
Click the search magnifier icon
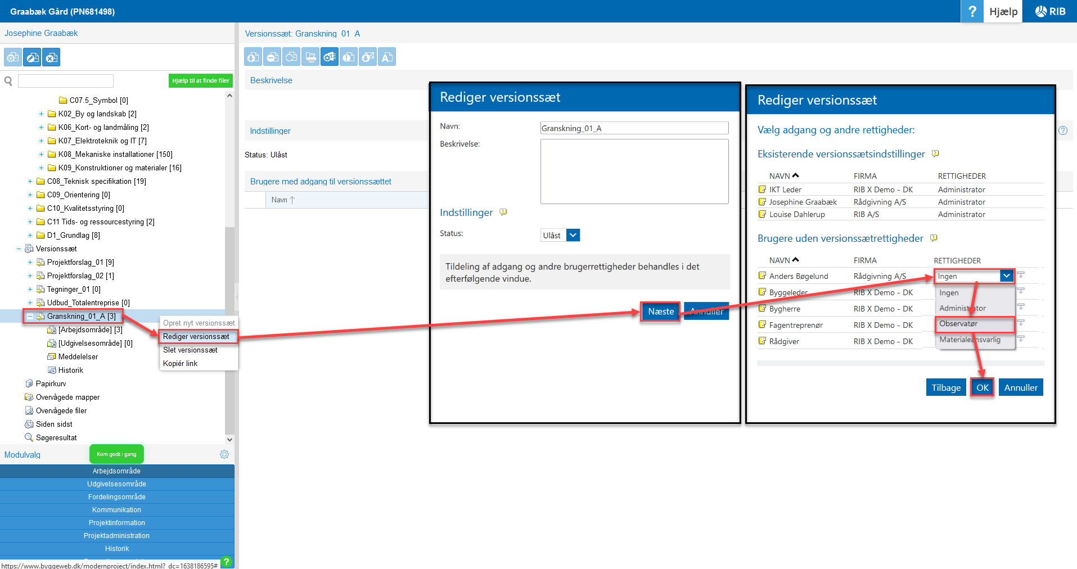click(x=8, y=81)
